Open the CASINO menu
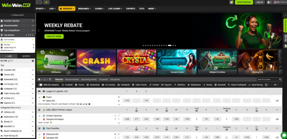The image size is (287, 139). 99,9
